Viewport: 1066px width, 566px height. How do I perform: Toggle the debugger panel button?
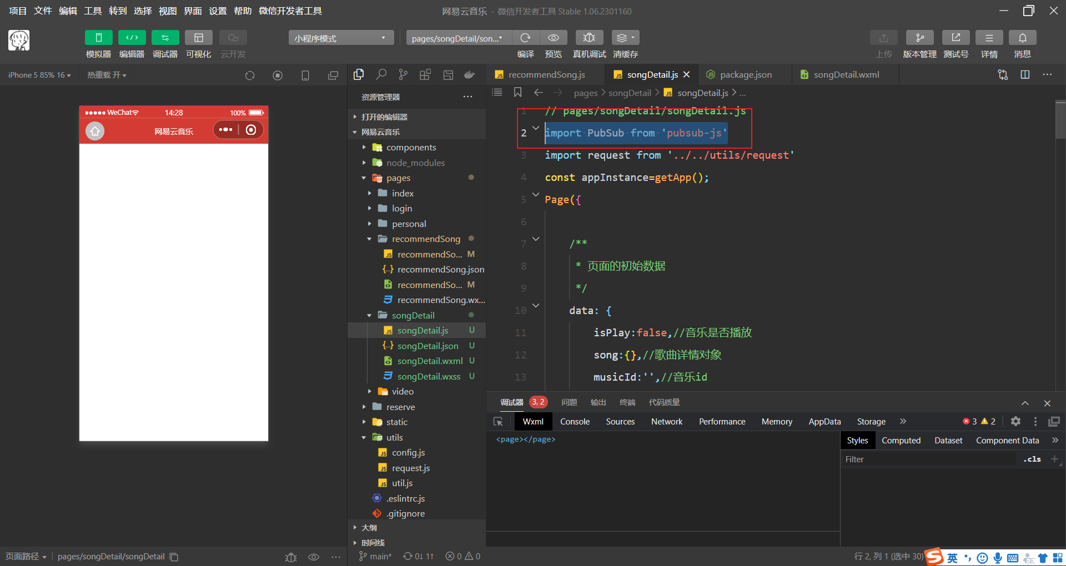coord(165,38)
